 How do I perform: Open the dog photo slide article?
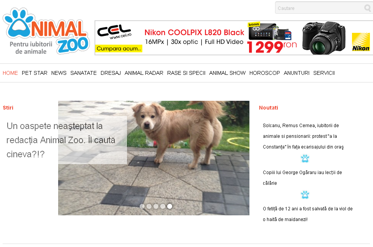[154, 158]
